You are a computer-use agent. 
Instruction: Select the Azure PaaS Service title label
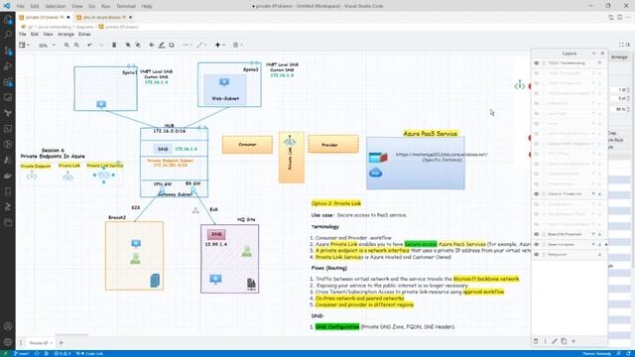pos(430,134)
